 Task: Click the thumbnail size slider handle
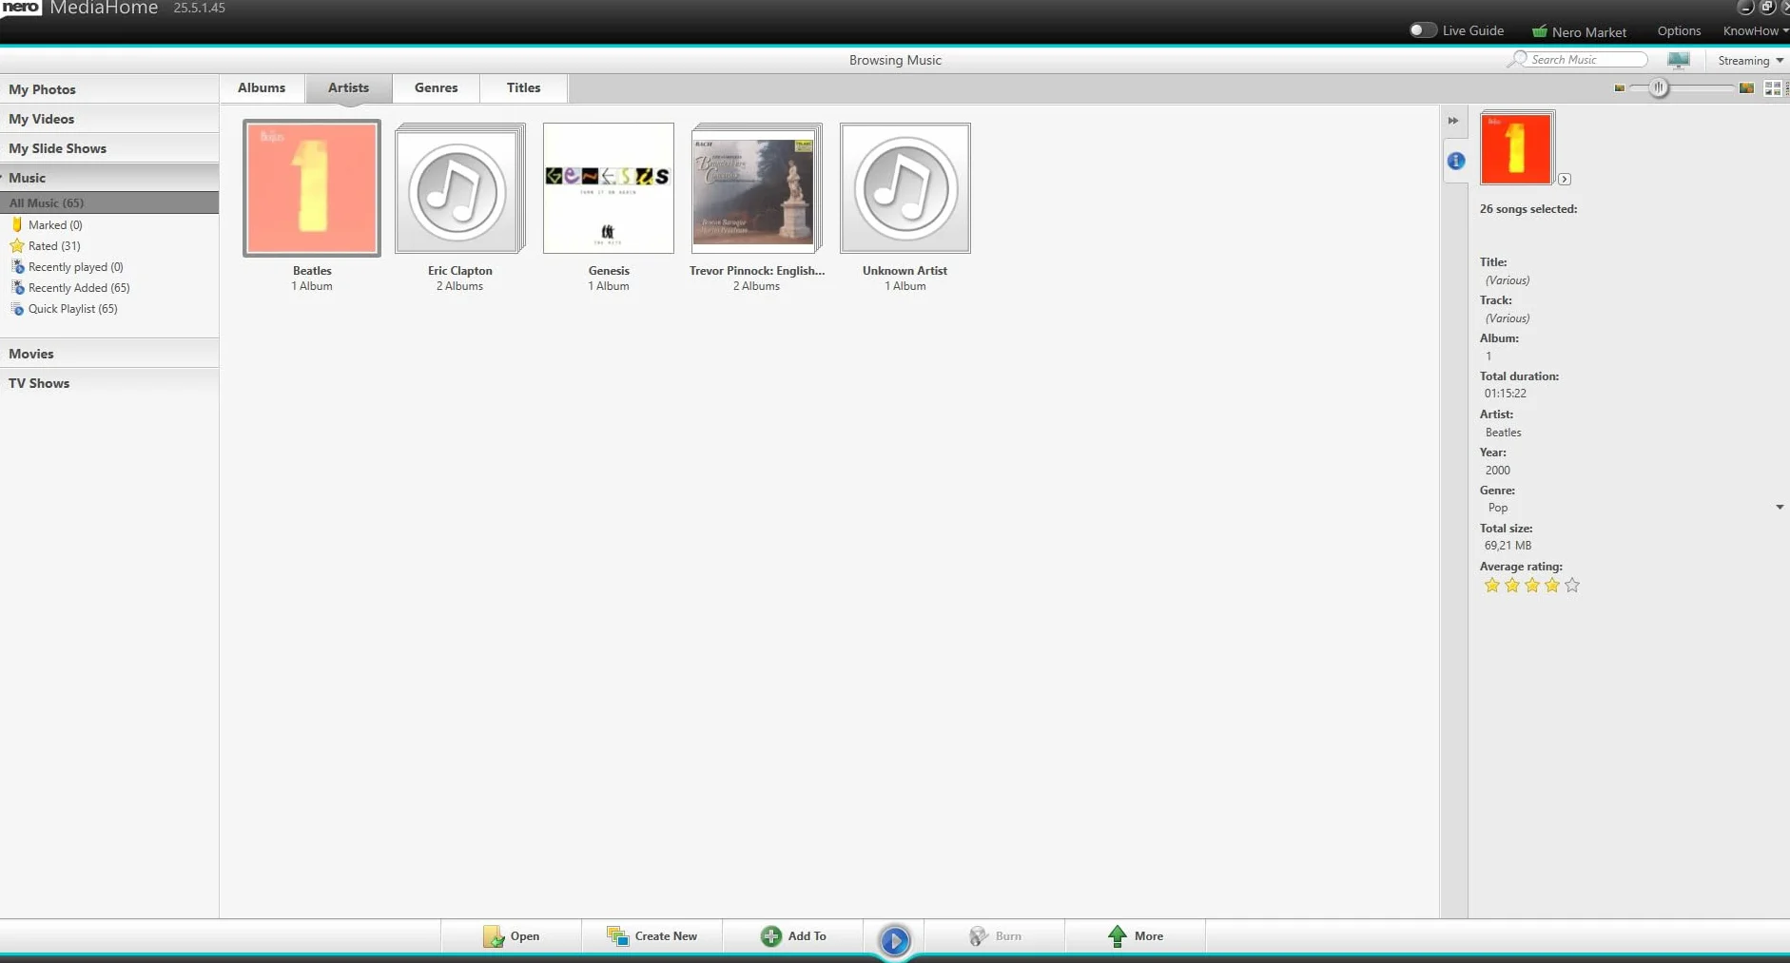(1659, 87)
